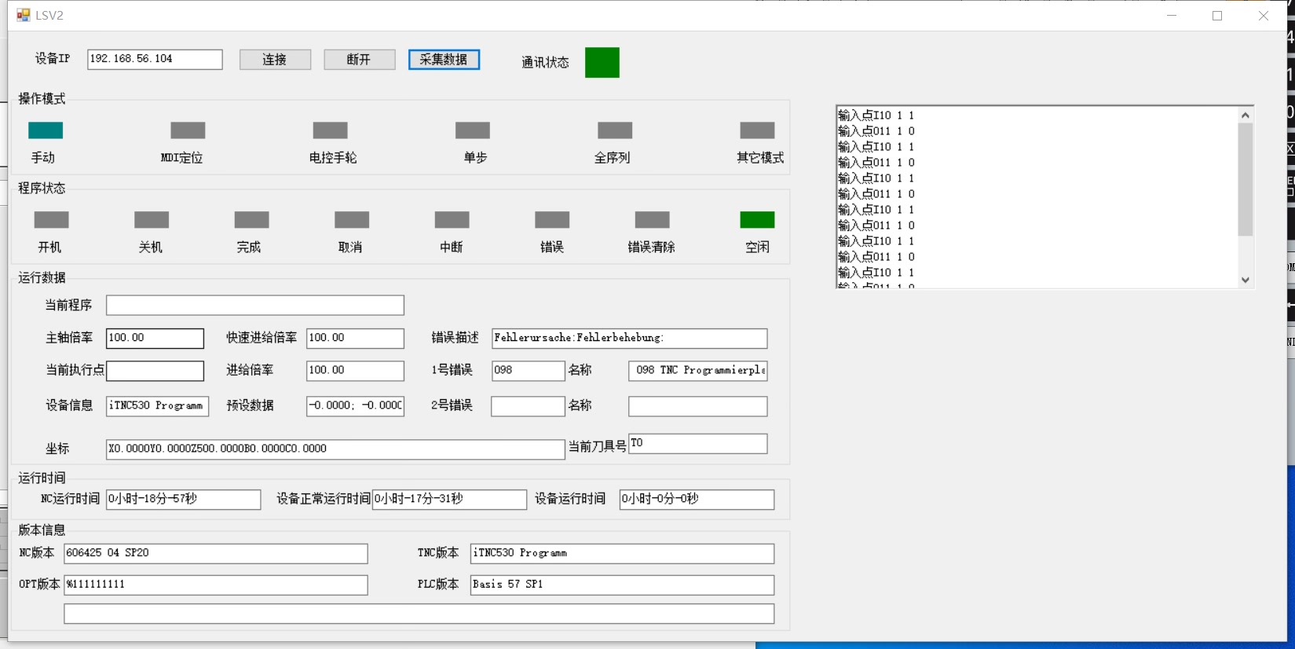This screenshot has height=649, width=1295.
Task: Click the 错误描述 Fehlerursache field
Action: coord(629,339)
